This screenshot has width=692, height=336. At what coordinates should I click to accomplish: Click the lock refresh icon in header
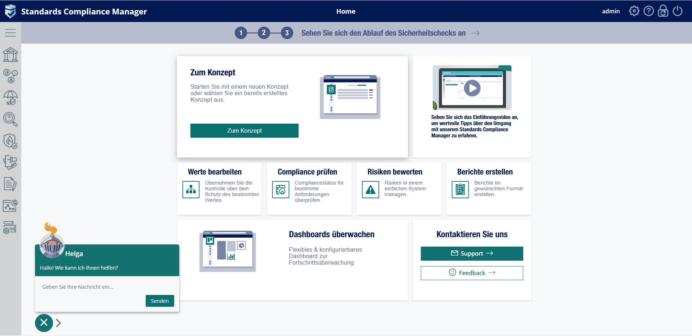pyautogui.click(x=663, y=11)
